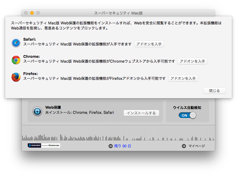Screen dimensions: 237x175
Task: Click the arrow icon beside マイページ
Action: [x=184, y=146]
